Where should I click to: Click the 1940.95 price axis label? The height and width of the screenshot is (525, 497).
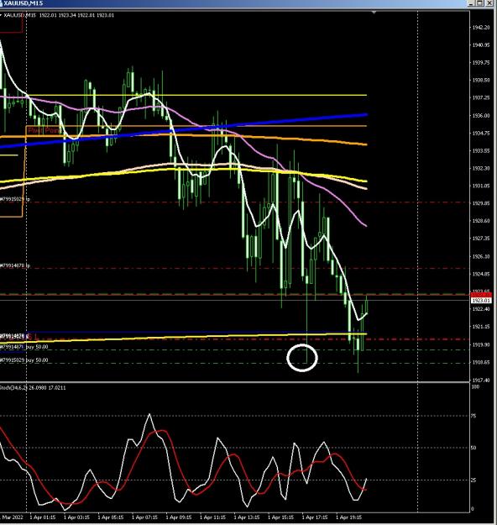point(481,45)
